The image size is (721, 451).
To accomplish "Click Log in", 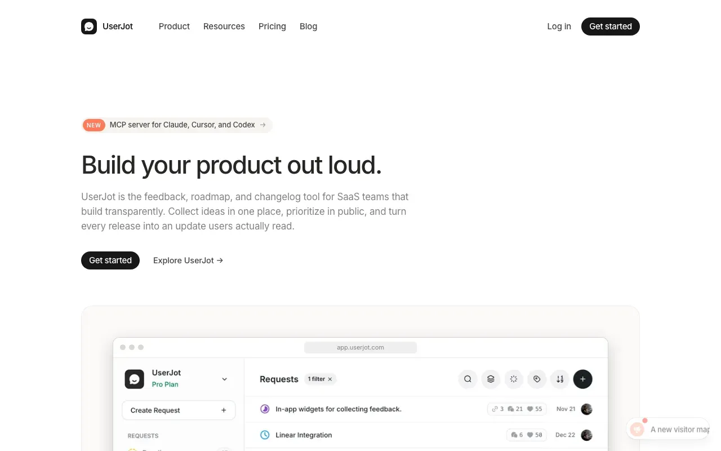I will tap(559, 26).
